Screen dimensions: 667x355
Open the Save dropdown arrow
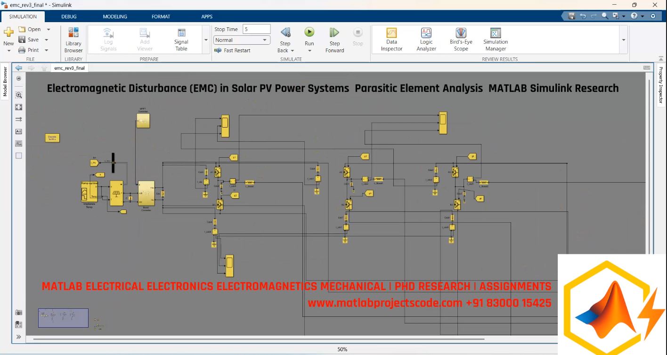click(x=47, y=40)
